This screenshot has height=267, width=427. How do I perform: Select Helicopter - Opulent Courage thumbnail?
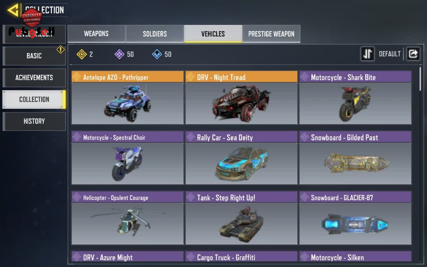(127, 224)
